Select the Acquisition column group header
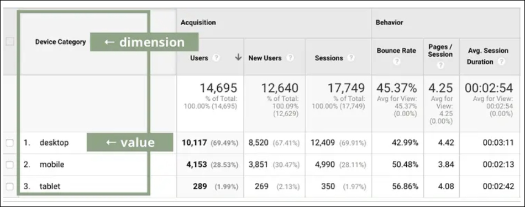Image resolution: width=525 pixels, height=207 pixels. point(198,23)
